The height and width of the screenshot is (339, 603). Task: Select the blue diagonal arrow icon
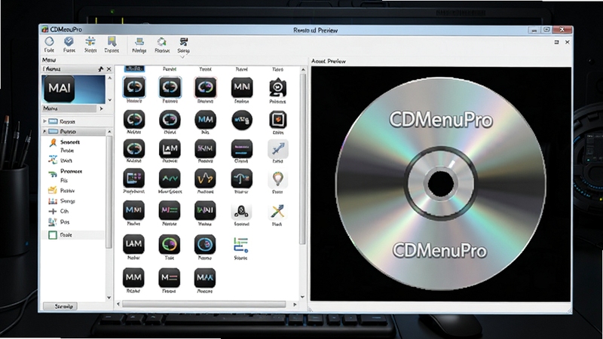click(x=277, y=148)
